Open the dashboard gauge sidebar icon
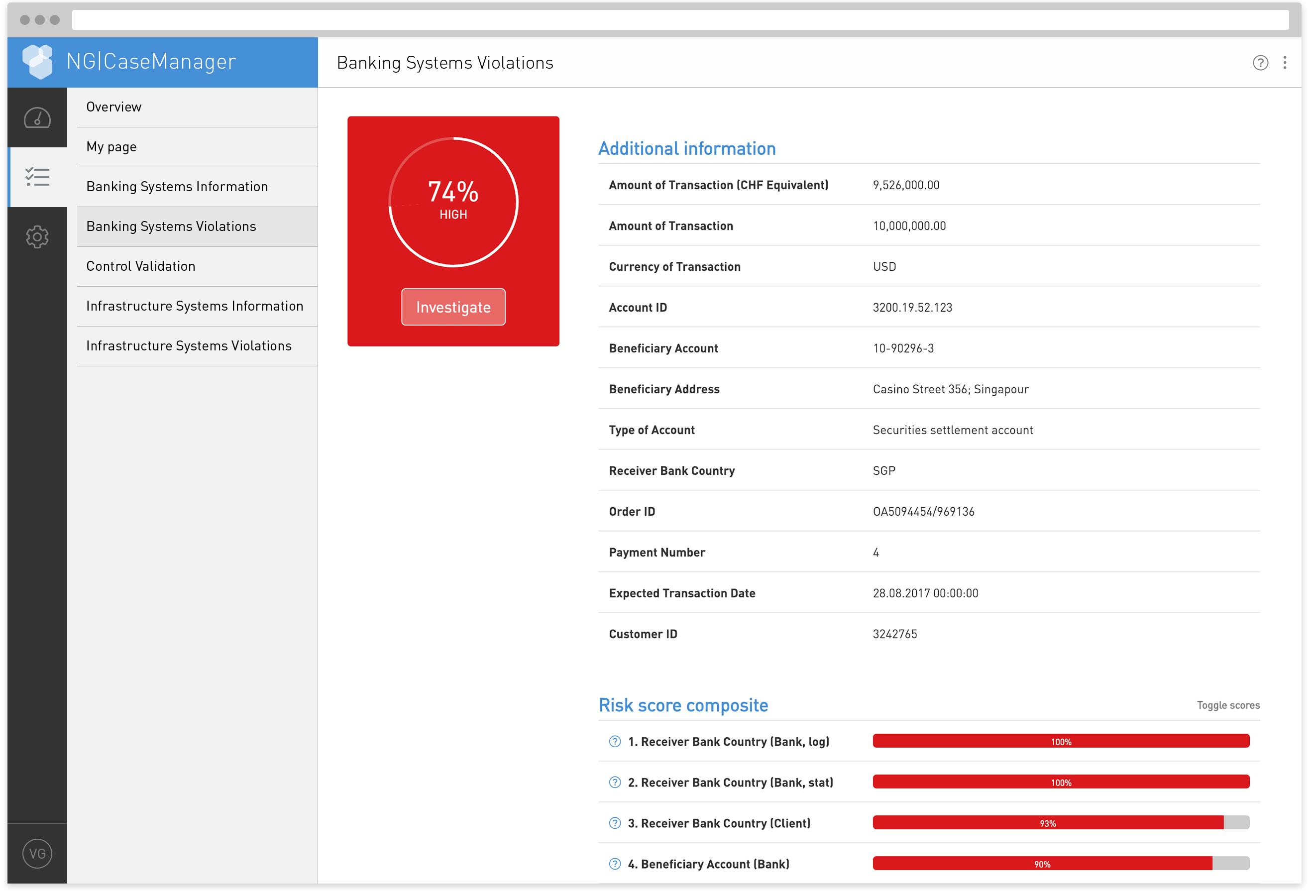The height and width of the screenshot is (891, 1309). (37, 117)
